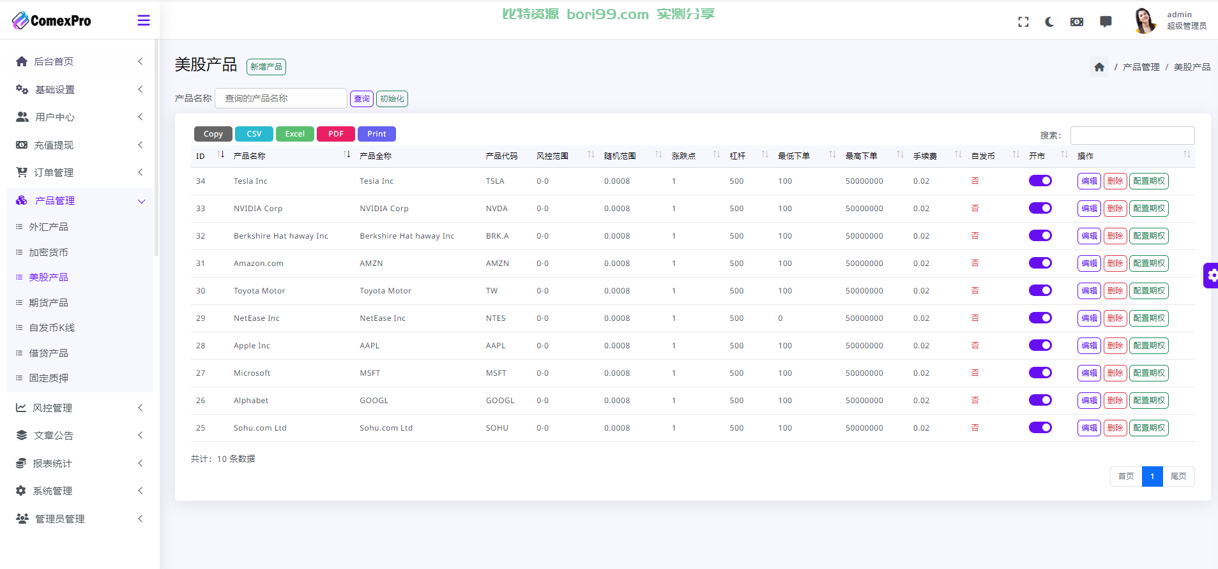The width and height of the screenshot is (1218, 569).
Task: Click the 系统管理 gear icon
Action: point(21,491)
